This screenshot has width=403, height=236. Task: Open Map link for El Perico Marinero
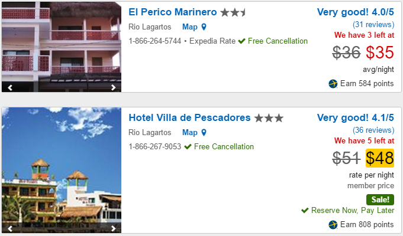[x=190, y=27]
